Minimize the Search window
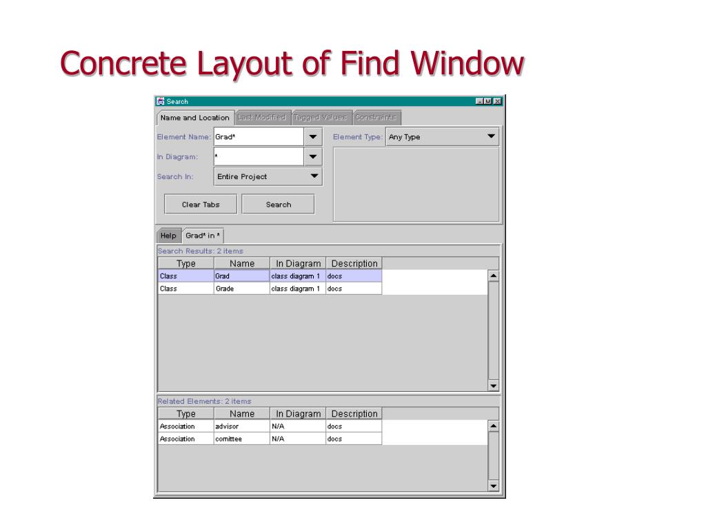This screenshot has width=706, height=529. [480, 101]
